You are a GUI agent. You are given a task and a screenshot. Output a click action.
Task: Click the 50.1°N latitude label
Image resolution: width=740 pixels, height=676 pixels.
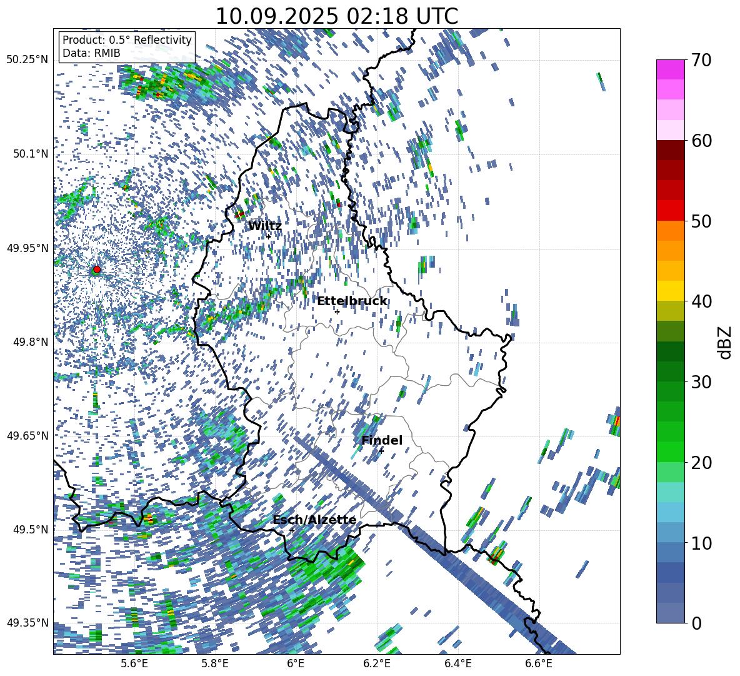pyautogui.click(x=30, y=154)
